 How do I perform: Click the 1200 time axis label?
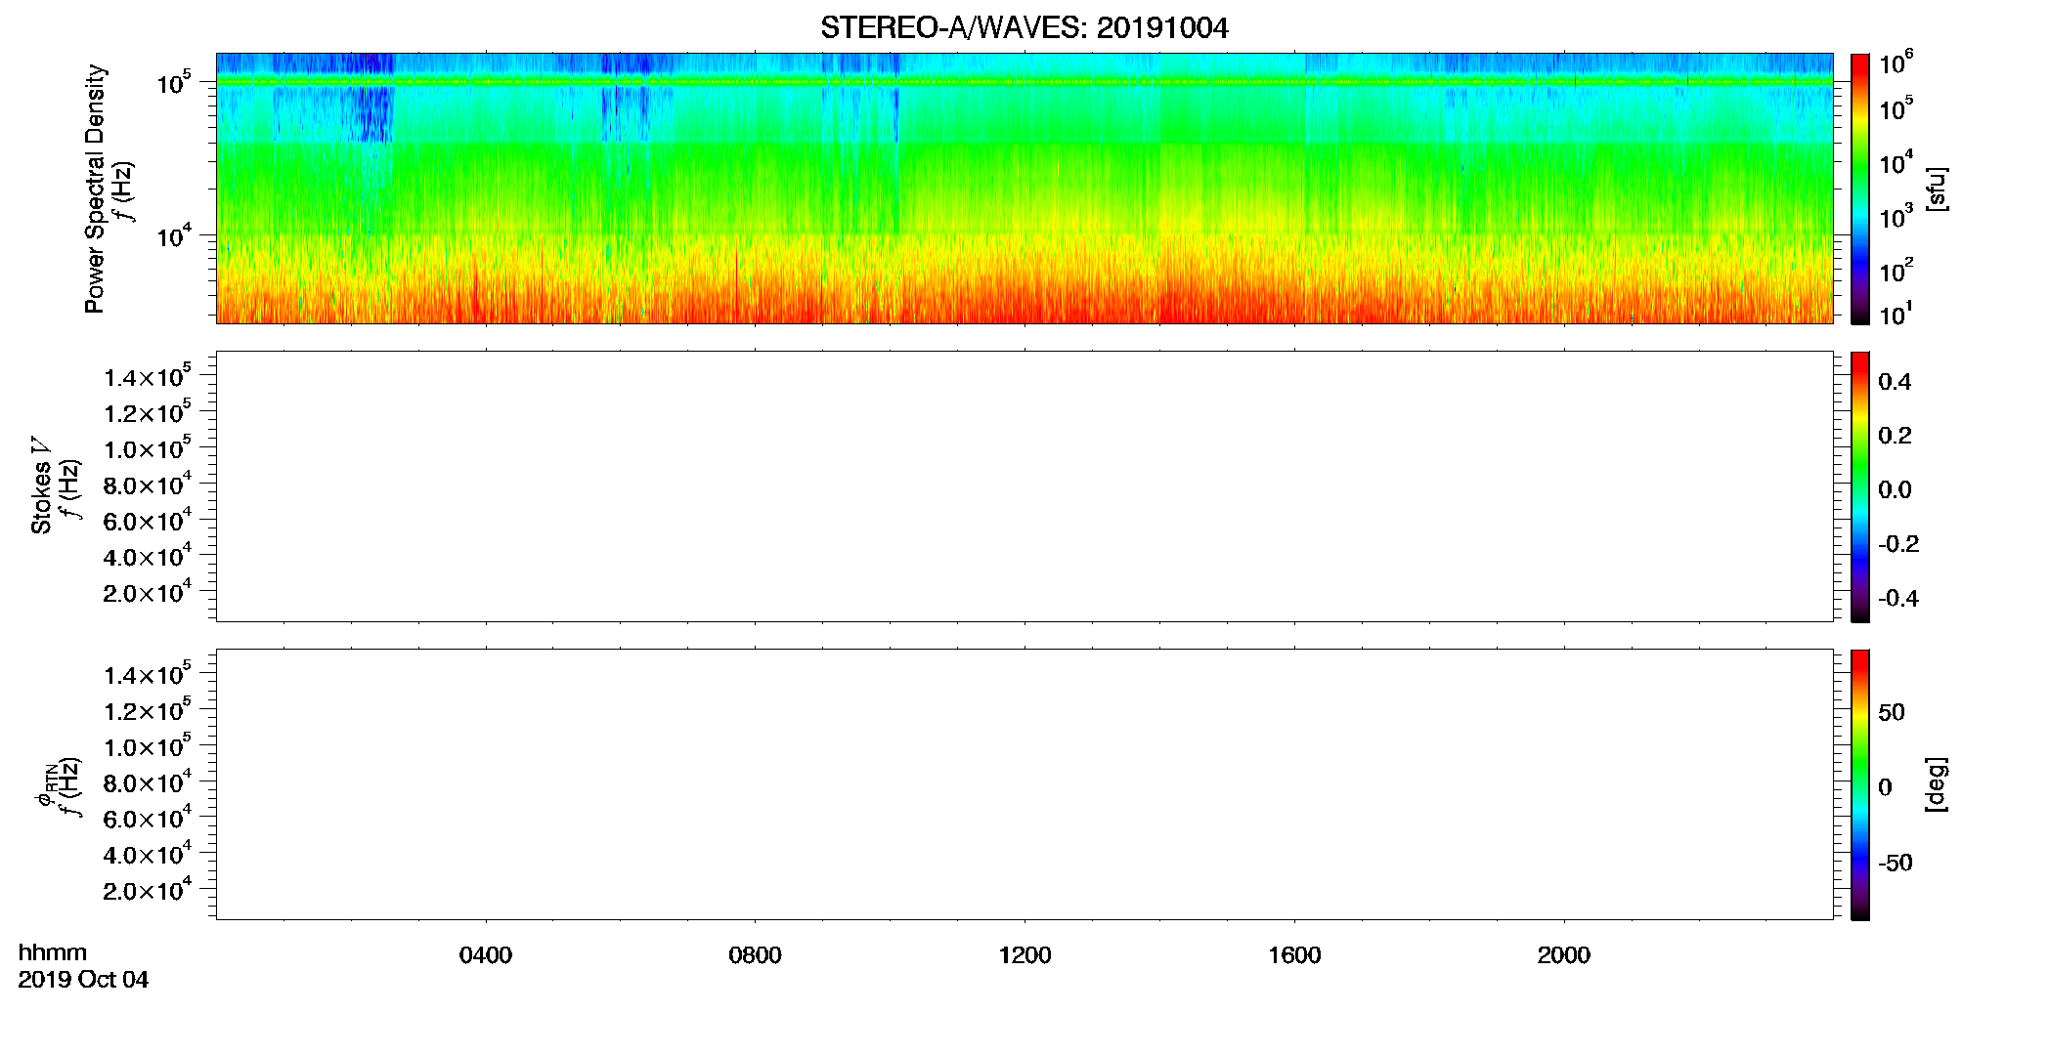1024,955
